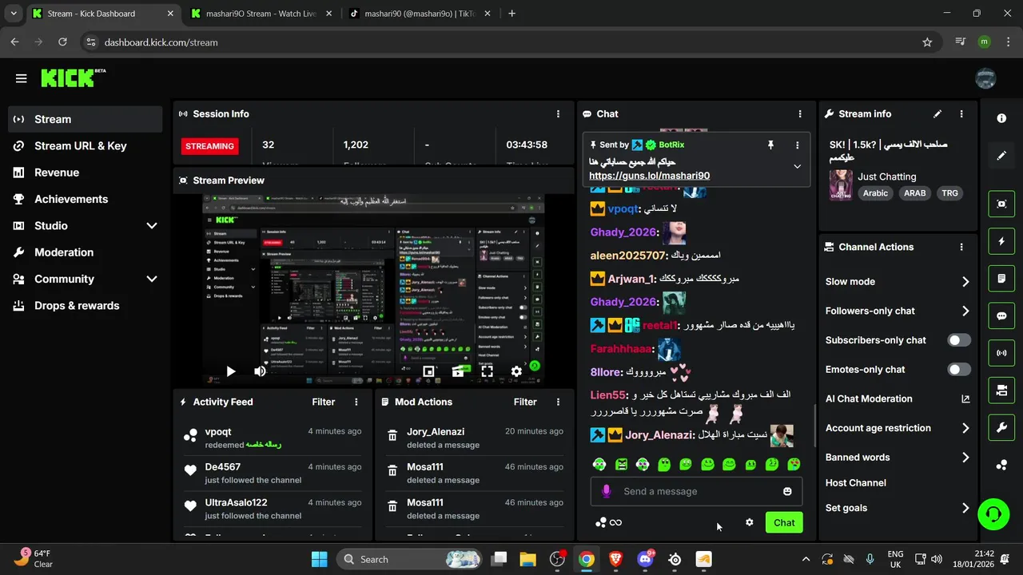
Task: Focus the Send a message input
Action: tap(696, 491)
